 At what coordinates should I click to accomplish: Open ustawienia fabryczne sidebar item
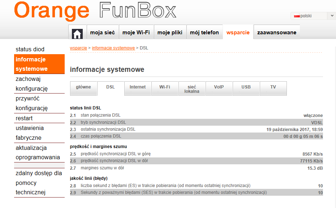click(x=39, y=133)
